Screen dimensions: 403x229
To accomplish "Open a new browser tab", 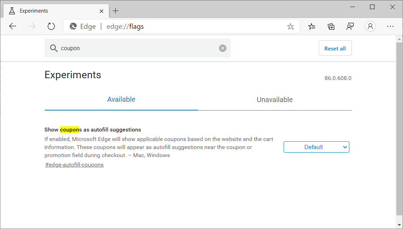I will point(116,11).
